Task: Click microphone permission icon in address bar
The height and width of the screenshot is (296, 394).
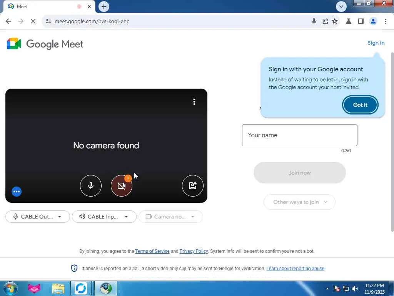Action: coord(314,21)
